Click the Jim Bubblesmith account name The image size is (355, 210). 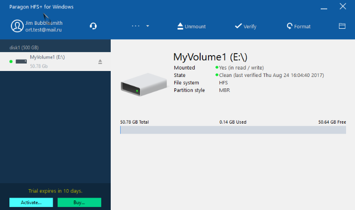point(44,23)
